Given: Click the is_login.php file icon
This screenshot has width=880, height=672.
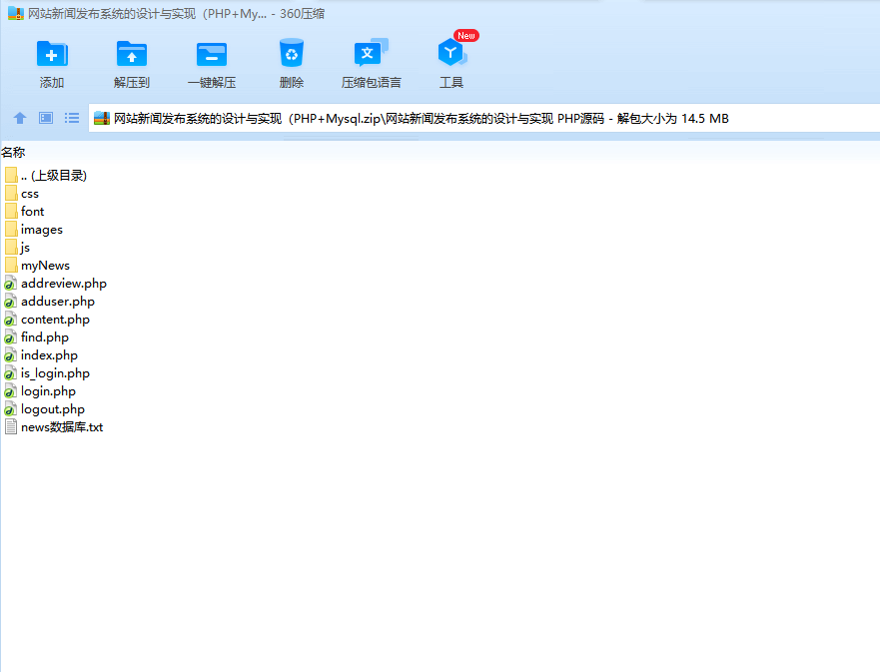Looking at the screenshot, I should click(x=11, y=372).
